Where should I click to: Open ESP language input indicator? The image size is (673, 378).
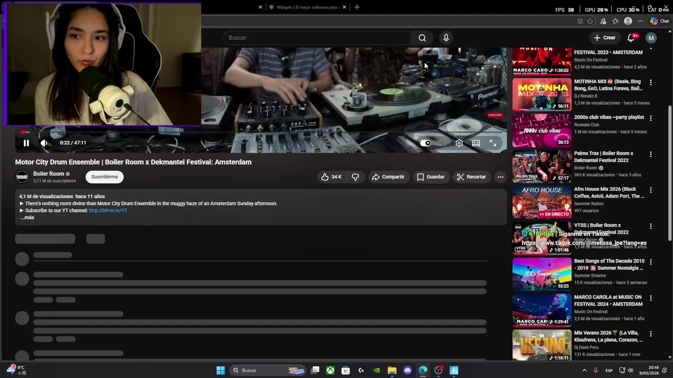point(609,370)
